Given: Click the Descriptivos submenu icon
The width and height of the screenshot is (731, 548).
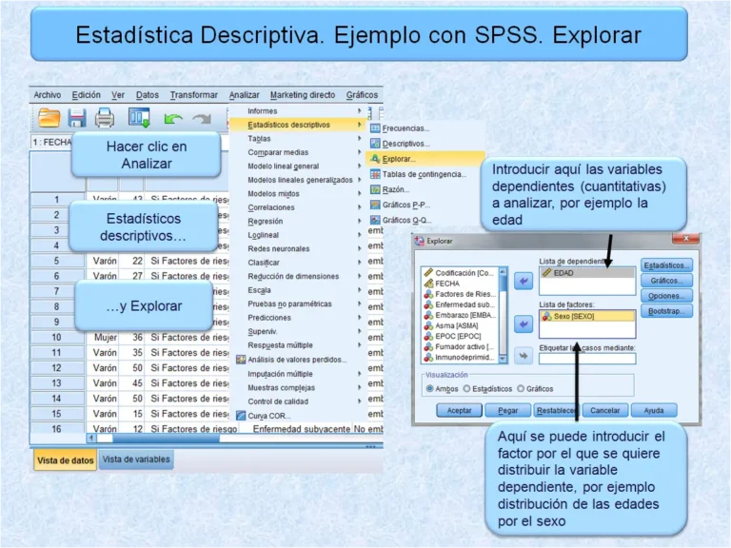Looking at the screenshot, I should pyautogui.click(x=375, y=144).
